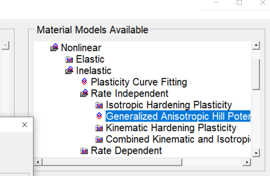Collapse the Rate Independent branch label
270x176 pixels.
click(x=130, y=93)
